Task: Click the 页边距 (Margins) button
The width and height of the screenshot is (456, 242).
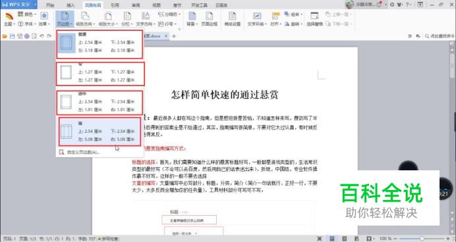Action: (65, 19)
